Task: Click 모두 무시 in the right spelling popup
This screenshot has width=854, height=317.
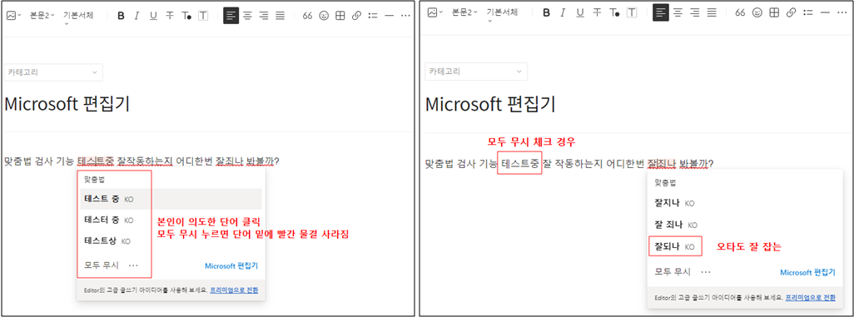Action: click(x=672, y=271)
